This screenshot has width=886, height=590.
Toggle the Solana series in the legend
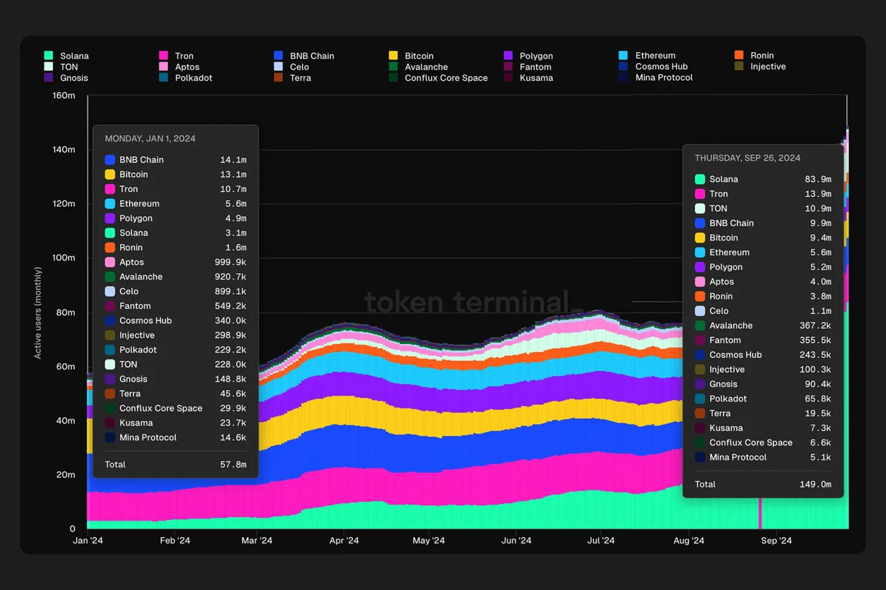click(66, 56)
